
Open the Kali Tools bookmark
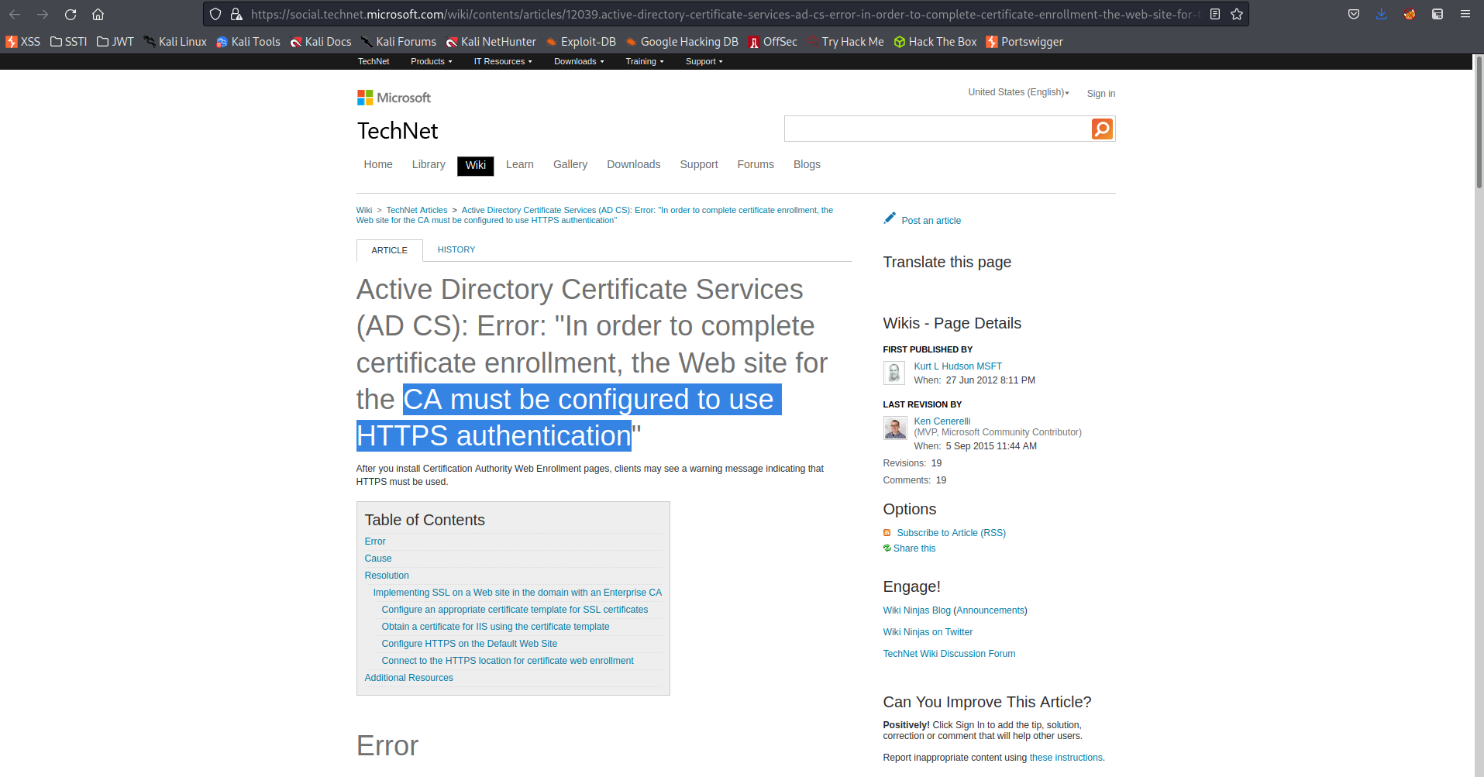click(x=248, y=42)
